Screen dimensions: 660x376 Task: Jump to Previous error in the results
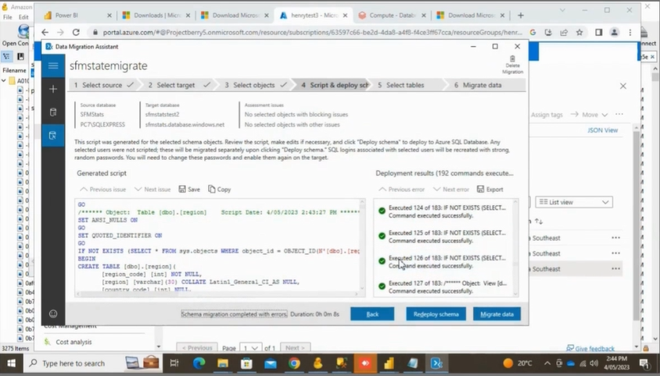pos(402,189)
